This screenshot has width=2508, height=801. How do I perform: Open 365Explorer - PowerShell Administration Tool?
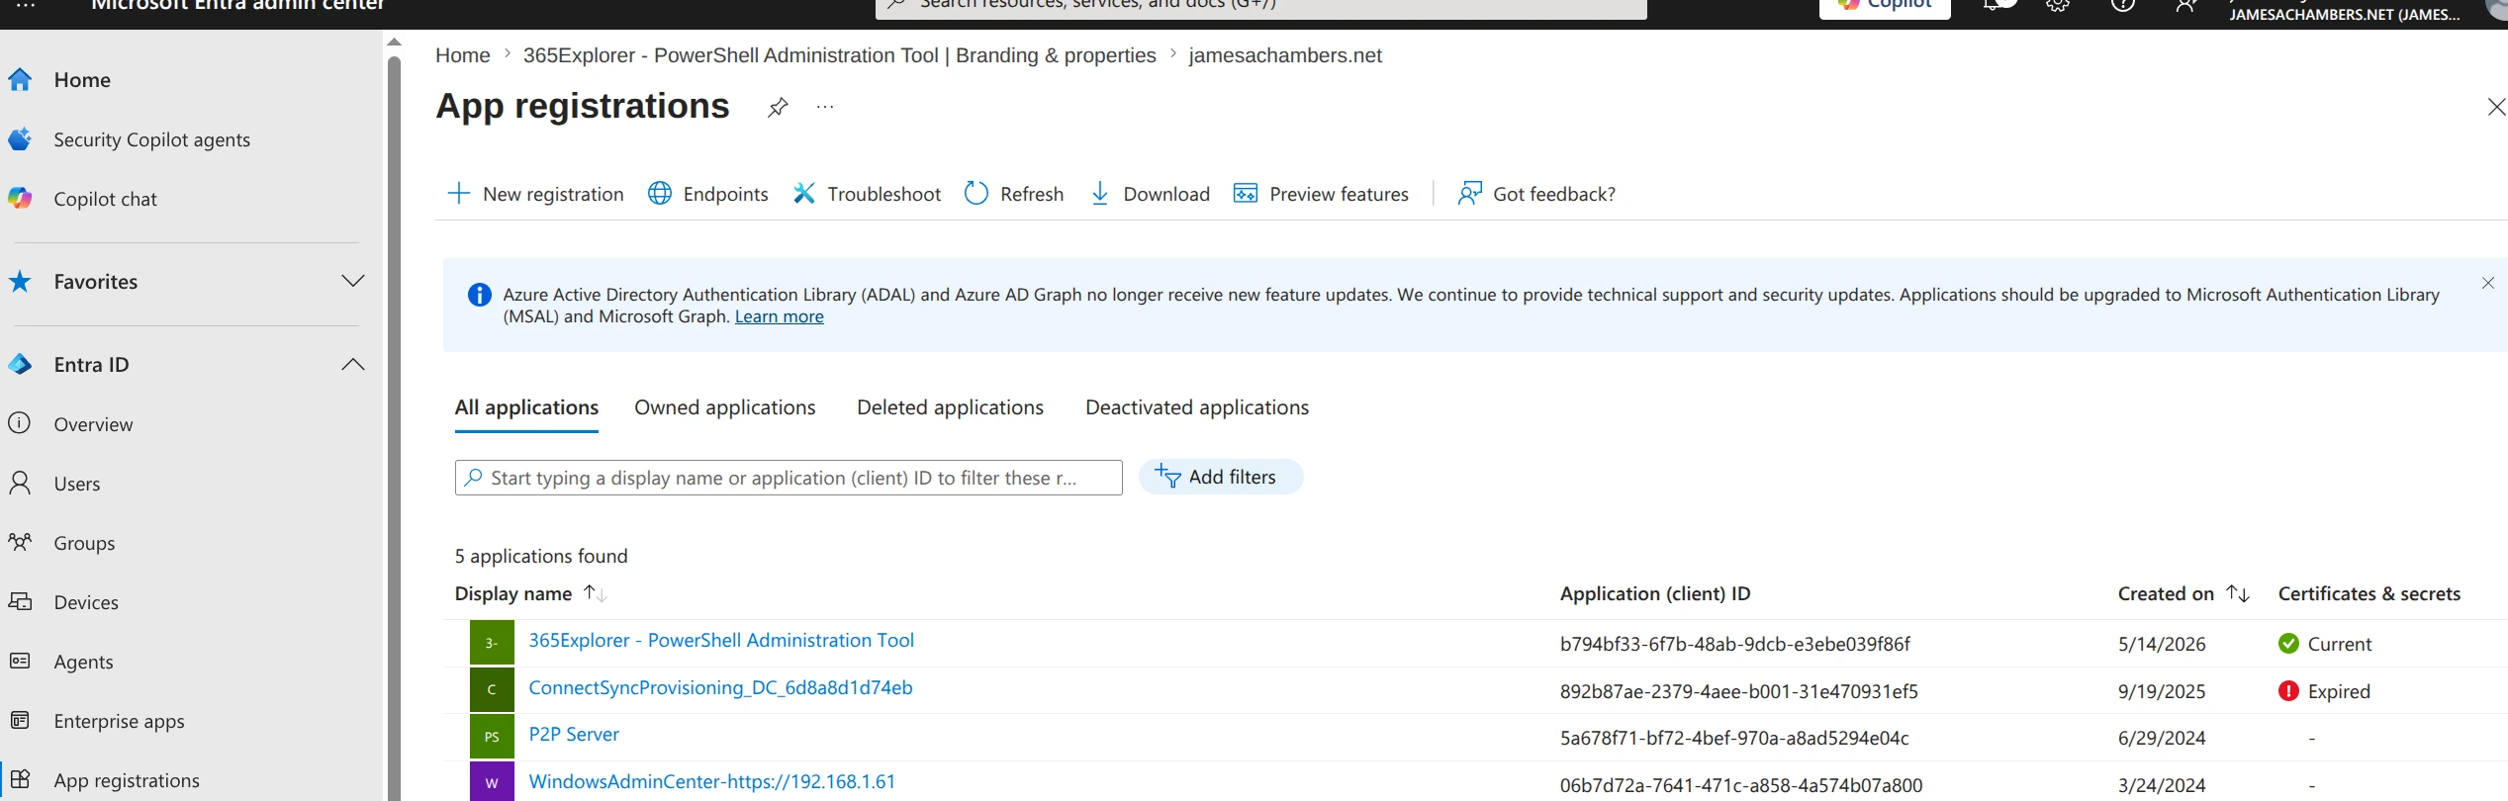[x=721, y=640]
